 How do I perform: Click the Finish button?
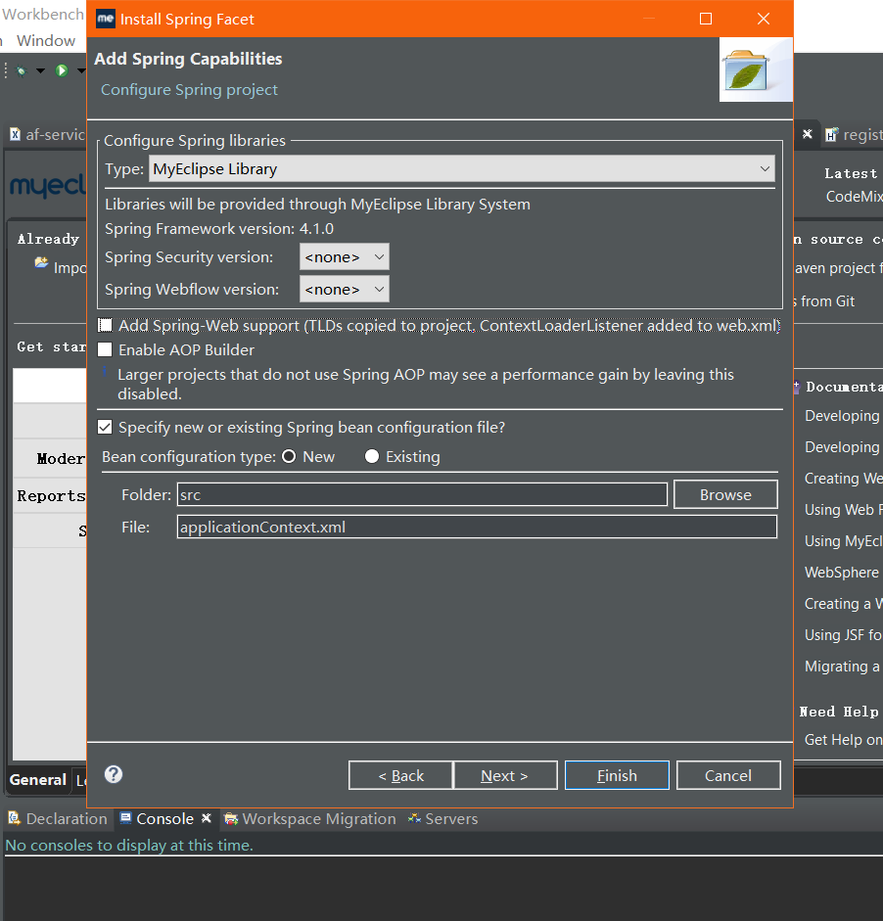tap(617, 775)
